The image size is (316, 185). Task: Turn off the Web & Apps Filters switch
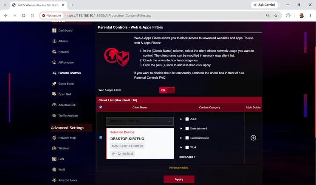[x=167, y=90]
